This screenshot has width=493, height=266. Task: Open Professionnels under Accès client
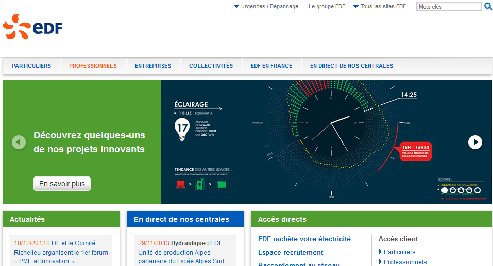[x=405, y=262]
